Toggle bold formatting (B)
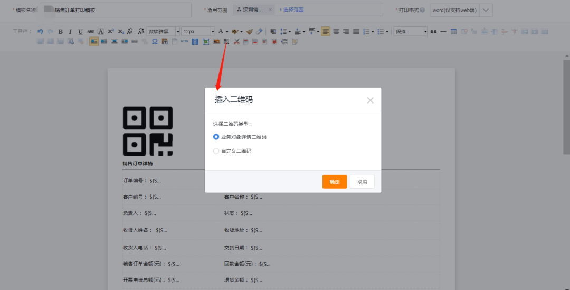Screen dimensions: 570x290 [60, 32]
